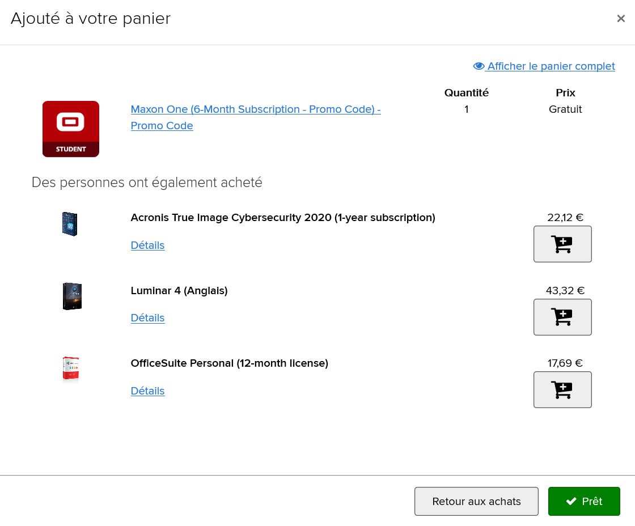
Task: Click the green Prêt button
Action: [x=584, y=501]
